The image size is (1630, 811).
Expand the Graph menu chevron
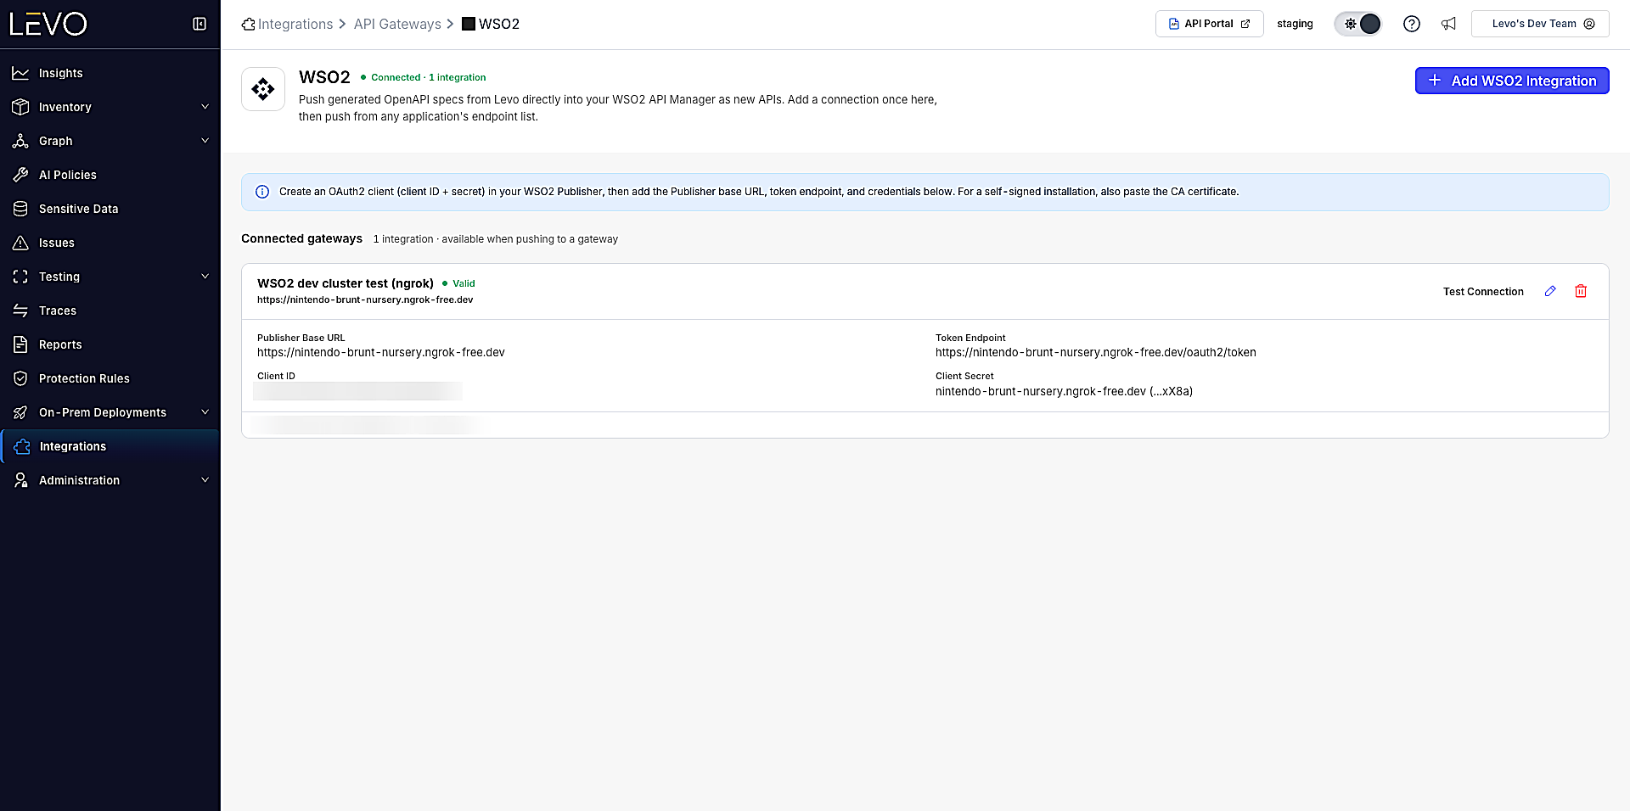click(x=205, y=141)
